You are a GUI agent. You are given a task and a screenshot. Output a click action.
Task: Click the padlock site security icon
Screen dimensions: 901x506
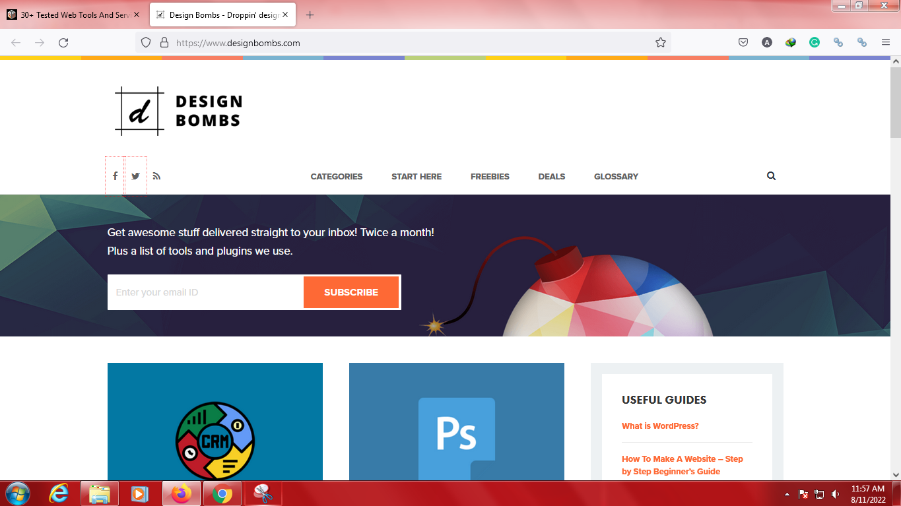click(x=164, y=42)
